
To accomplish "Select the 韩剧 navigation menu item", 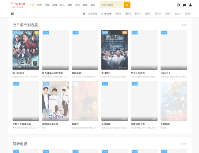I will click(70, 5).
